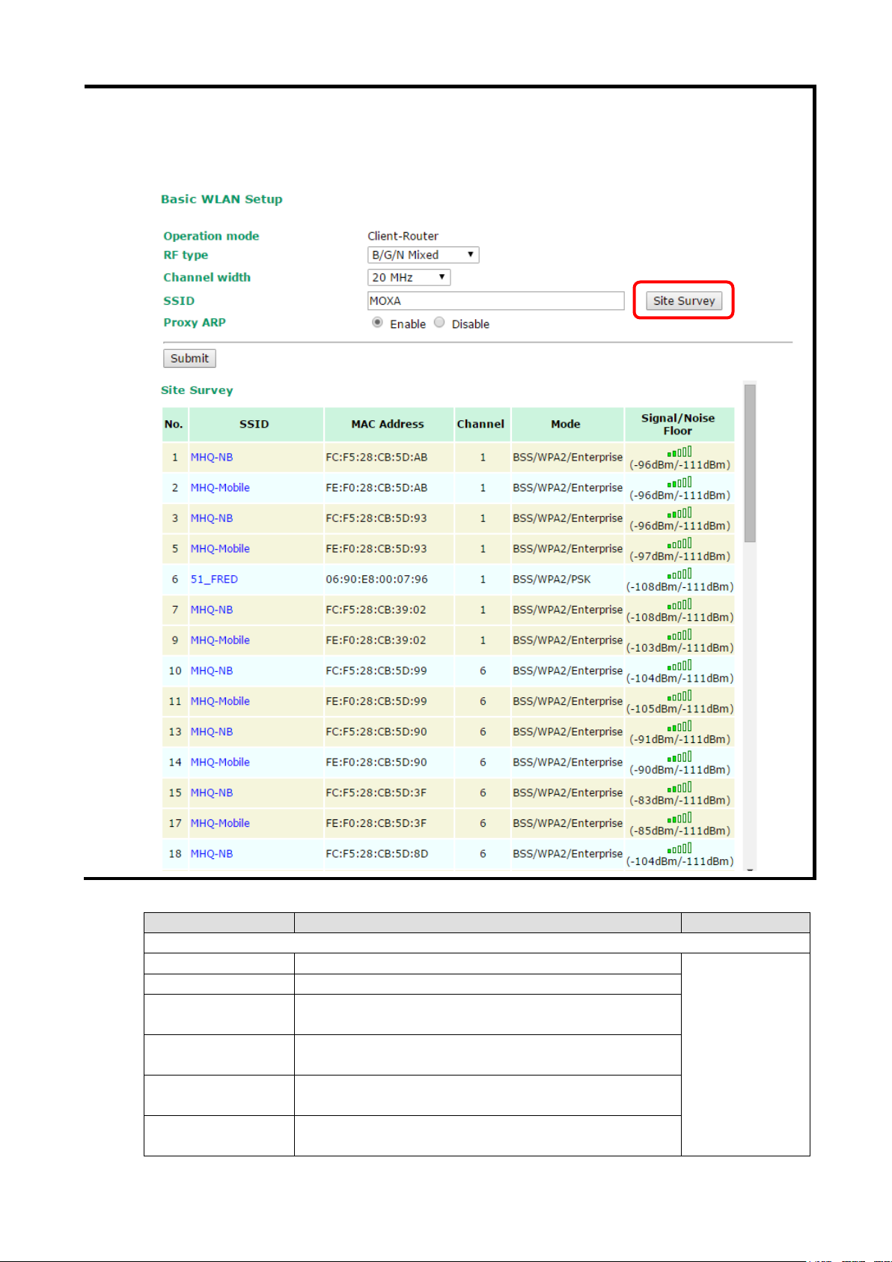Select MHQ-Mobile link in row 5
This screenshot has width=892, height=1262.
220,548
